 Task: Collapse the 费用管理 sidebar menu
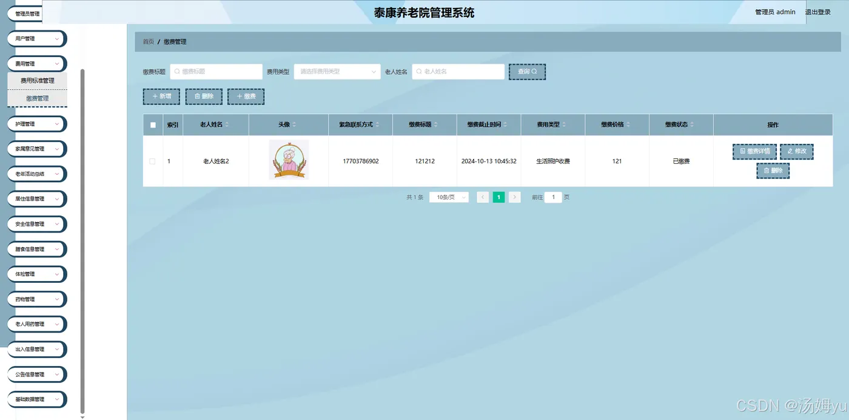[37, 64]
